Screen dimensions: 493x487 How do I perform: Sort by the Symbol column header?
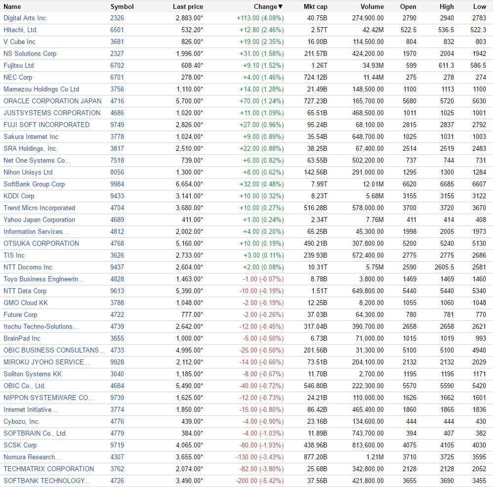point(122,6)
